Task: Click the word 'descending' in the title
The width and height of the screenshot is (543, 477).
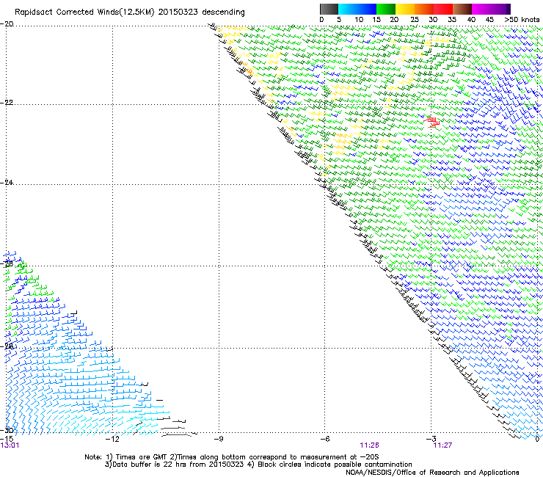Action: click(223, 12)
